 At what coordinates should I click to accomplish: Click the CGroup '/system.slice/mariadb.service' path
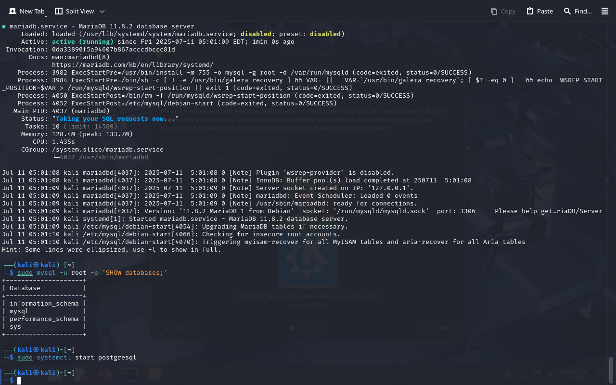(108, 150)
